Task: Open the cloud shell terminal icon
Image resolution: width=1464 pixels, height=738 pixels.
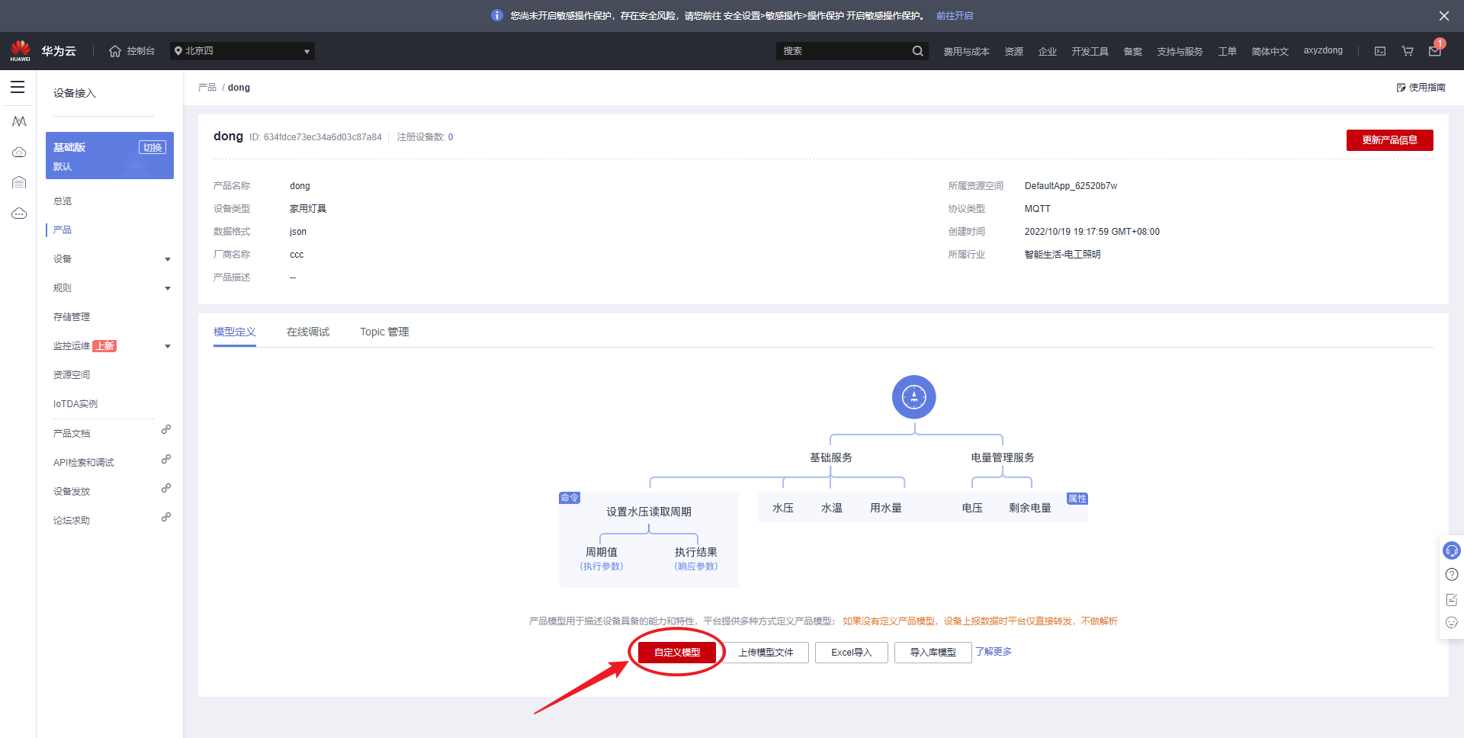Action: click(x=1380, y=51)
